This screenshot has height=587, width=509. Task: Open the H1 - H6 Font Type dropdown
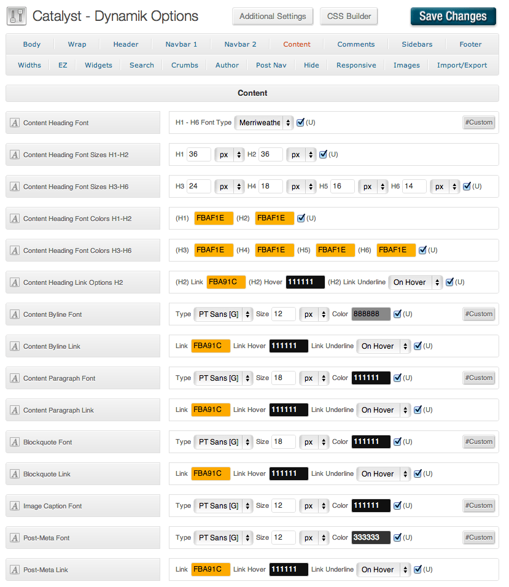(264, 123)
